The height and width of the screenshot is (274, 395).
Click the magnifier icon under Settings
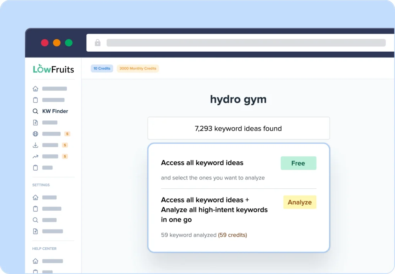point(35,220)
